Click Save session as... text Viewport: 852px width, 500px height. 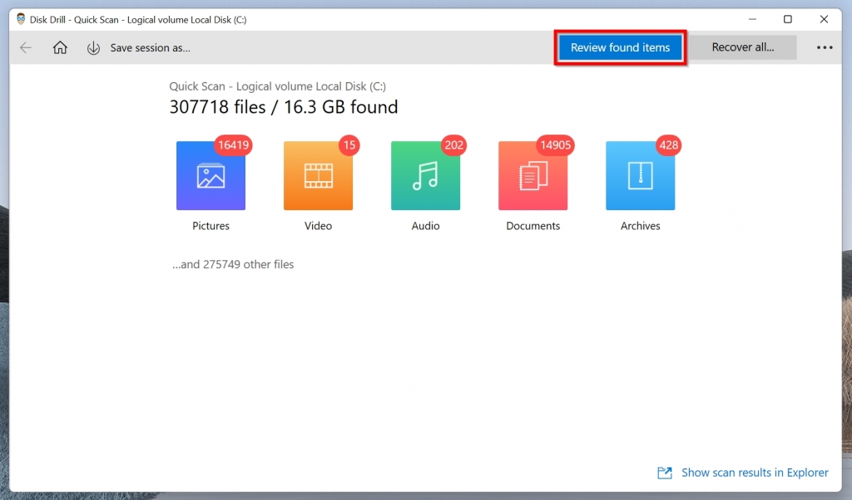point(150,47)
